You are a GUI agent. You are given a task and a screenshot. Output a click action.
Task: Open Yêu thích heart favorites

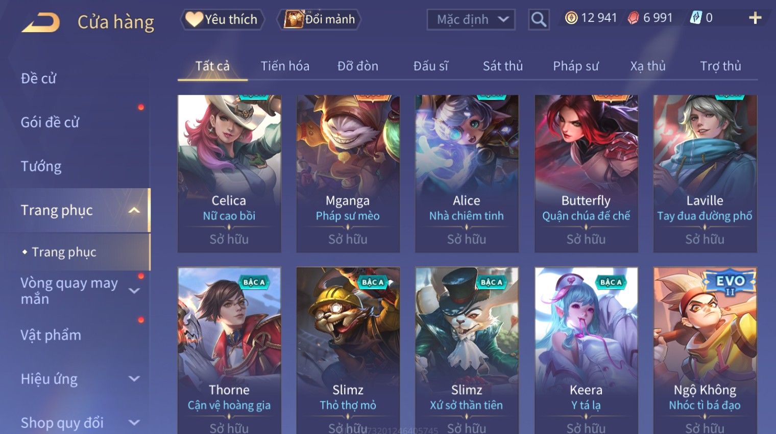pyautogui.click(x=223, y=19)
